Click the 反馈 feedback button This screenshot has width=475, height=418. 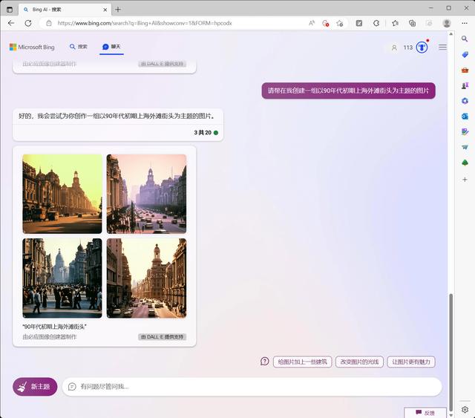point(425,412)
